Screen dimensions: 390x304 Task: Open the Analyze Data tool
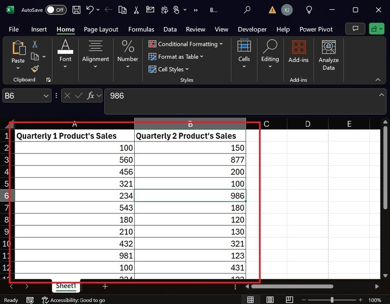tap(328, 55)
